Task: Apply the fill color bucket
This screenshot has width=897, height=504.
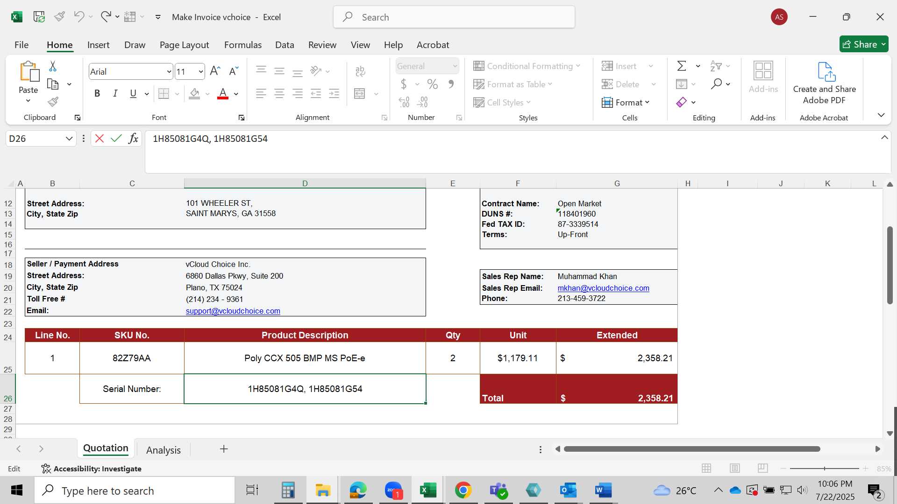Action: (x=195, y=94)
